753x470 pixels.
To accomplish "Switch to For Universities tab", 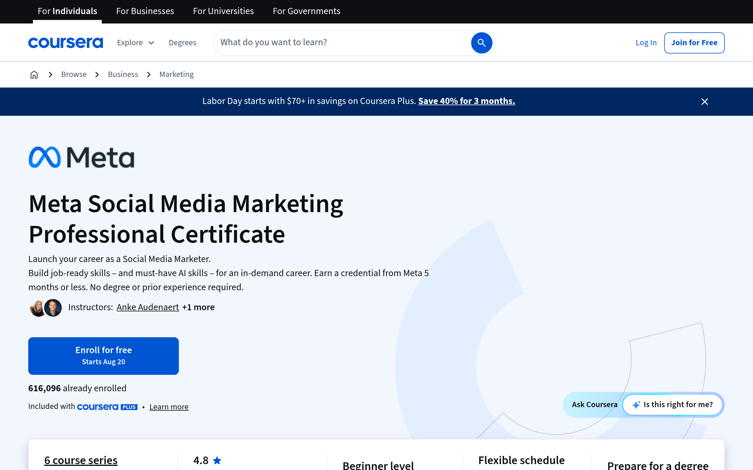I will (x=223, y=11).
